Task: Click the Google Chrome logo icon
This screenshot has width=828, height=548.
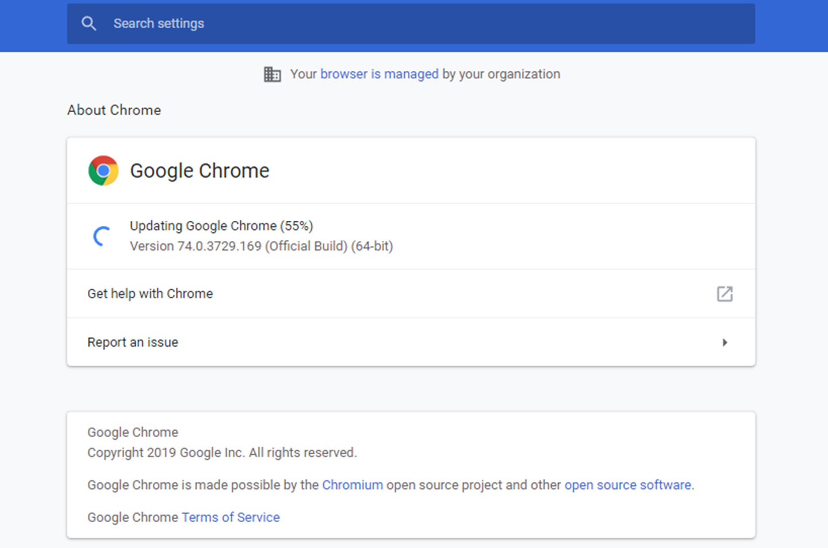Action: (x=103, y=171)
